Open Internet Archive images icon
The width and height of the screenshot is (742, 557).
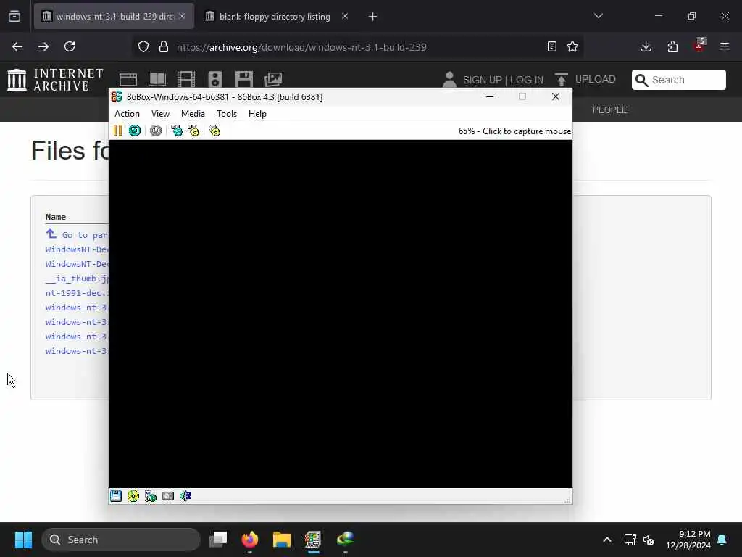[x=273, y=80]
